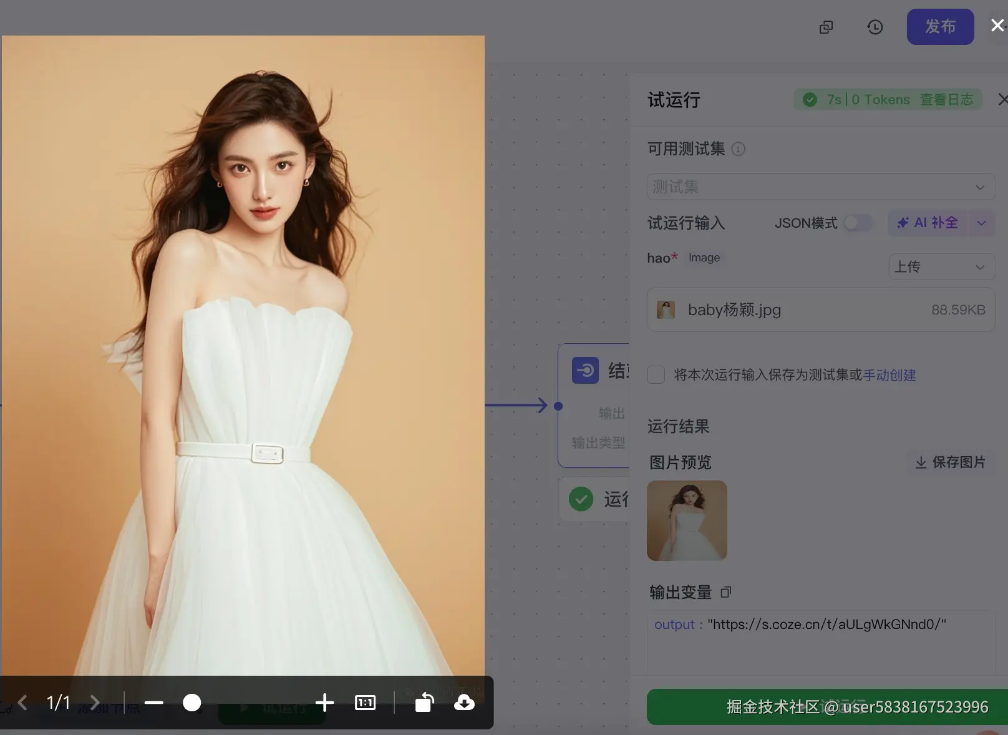
Task: Click the info icon next to 可用测试集
Action: pyautogui.click(x=738, y=148)
